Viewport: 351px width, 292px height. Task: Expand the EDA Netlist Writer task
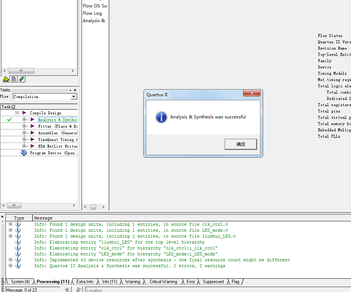[24, 146]
